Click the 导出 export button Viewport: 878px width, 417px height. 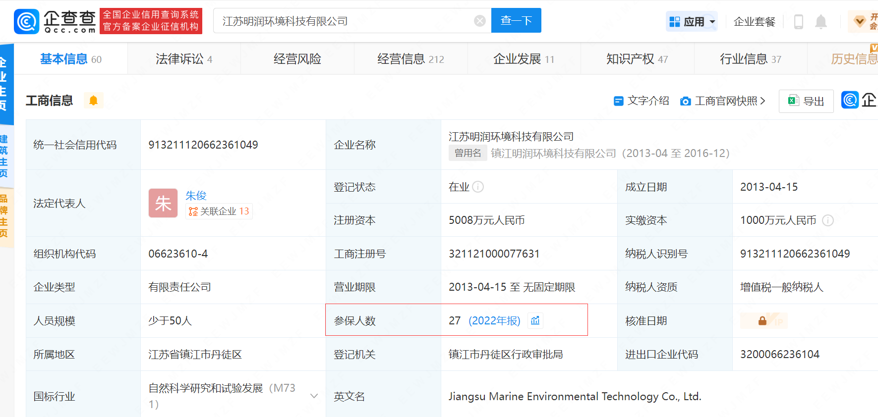[806, 101]
